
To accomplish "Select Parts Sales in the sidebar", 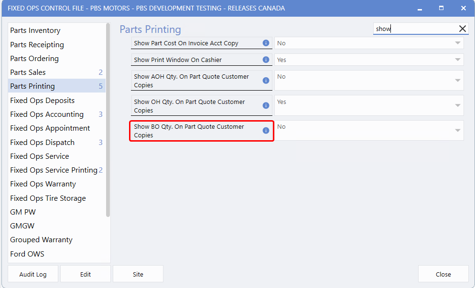I will pyautogui.click(x=28, y=72).
